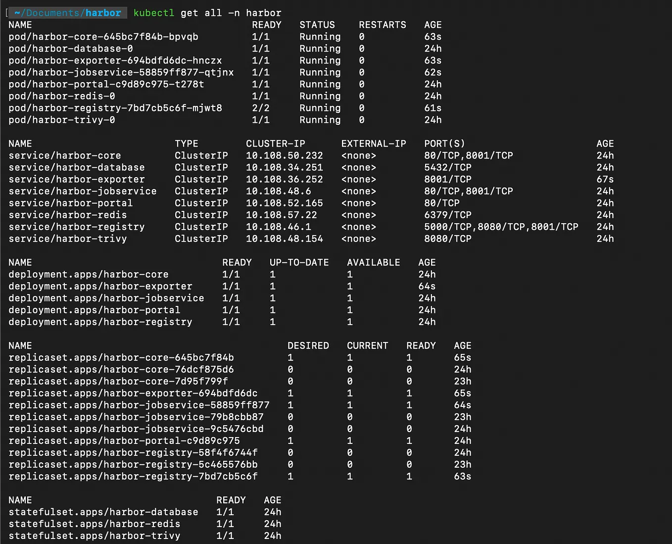Screen dimensions: 672x544
Task: Click cluster IP 10.108.52.165
Action: (285, 203)
